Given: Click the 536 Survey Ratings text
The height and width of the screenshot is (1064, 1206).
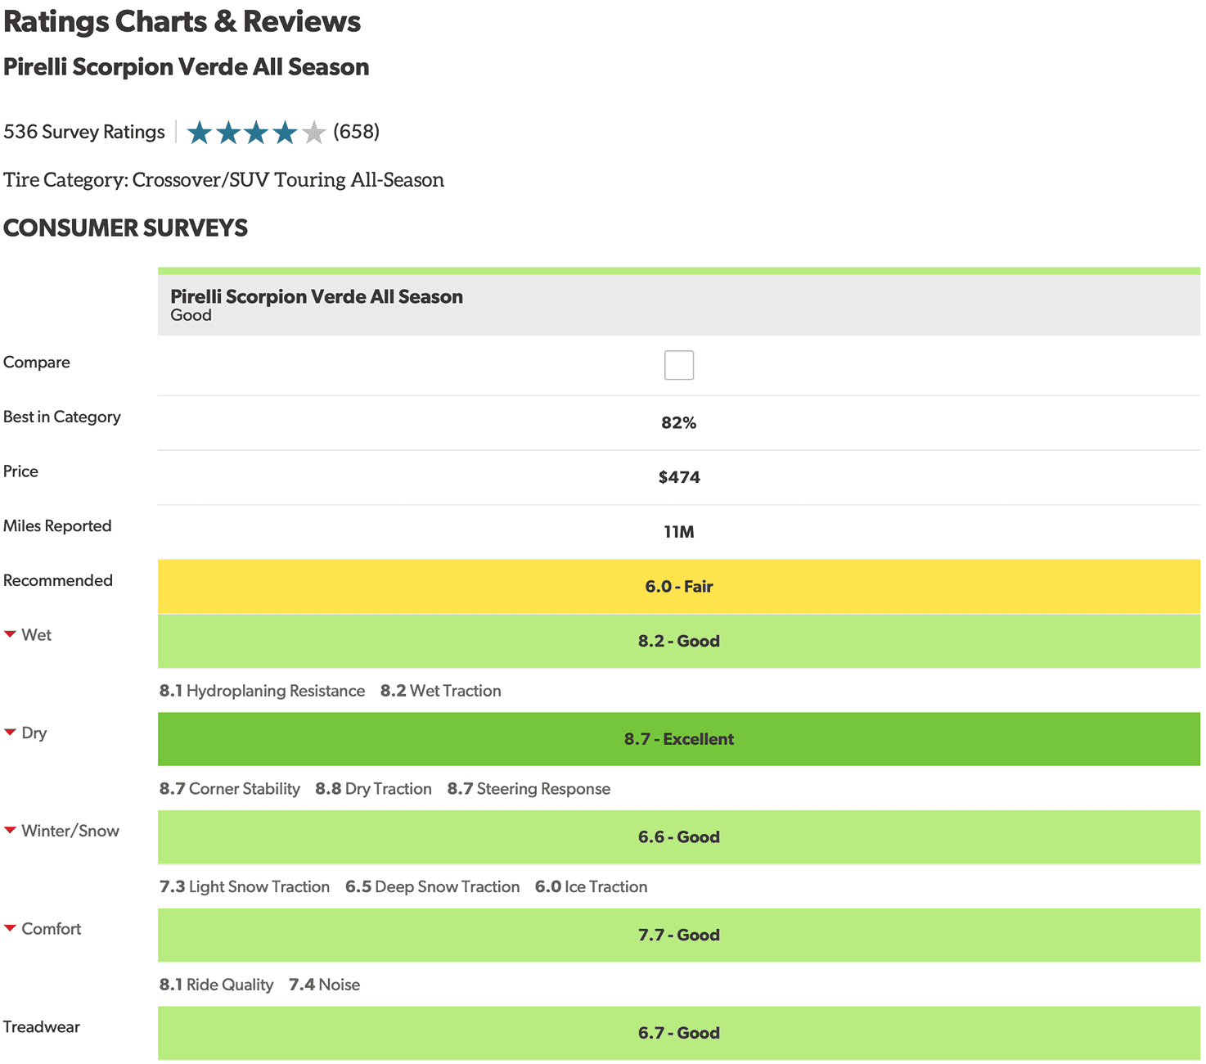Looking at the screenshot, I should point(84,132).
